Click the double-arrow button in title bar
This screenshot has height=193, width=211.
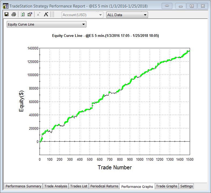coord(167,6)
